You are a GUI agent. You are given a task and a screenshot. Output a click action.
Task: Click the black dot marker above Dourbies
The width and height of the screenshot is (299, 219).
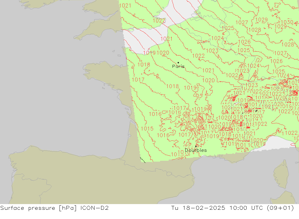[196, 146]
